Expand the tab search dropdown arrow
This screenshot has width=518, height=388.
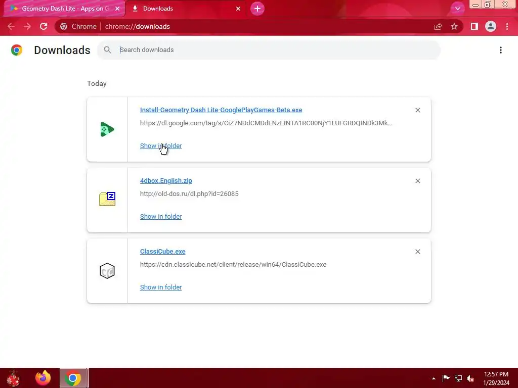tap(457, 9)
